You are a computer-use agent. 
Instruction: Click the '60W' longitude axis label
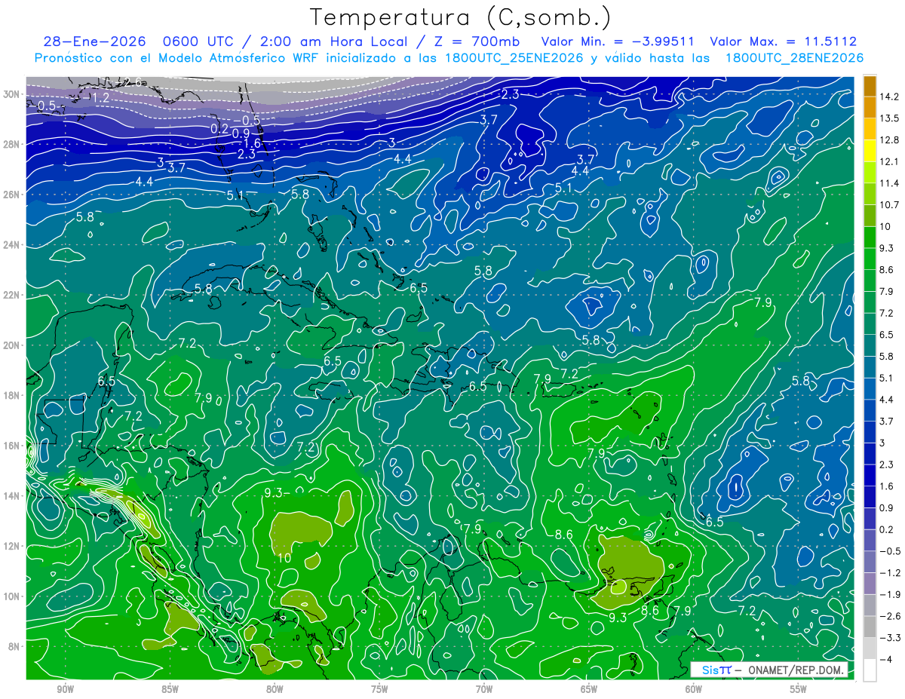tap(694, 688)
